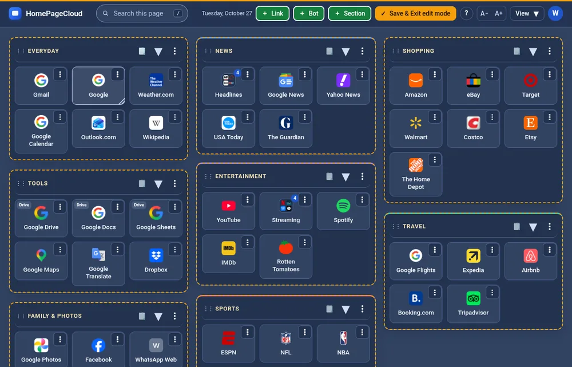572x367 pixels.
Task: Open the Google Drive tile
Action: click(x=41, y=218)
